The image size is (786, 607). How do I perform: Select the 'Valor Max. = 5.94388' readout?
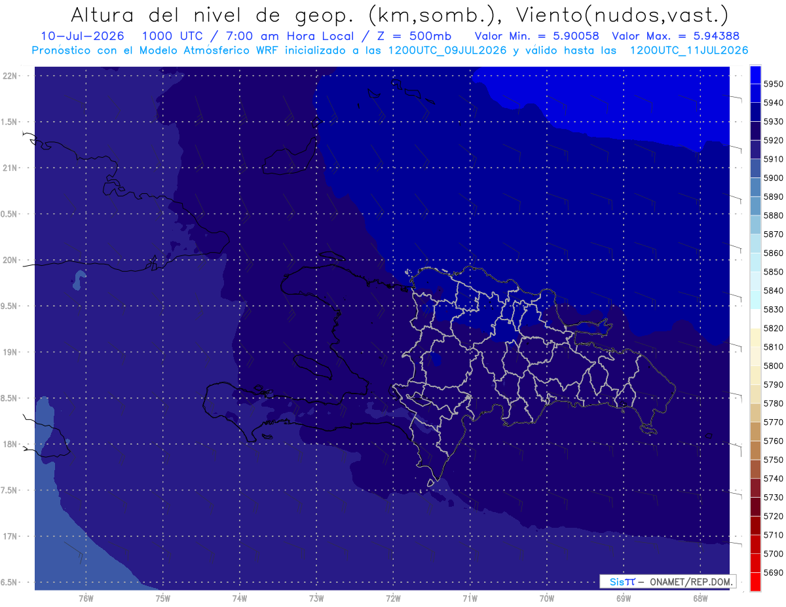click(x=676, y=36)
